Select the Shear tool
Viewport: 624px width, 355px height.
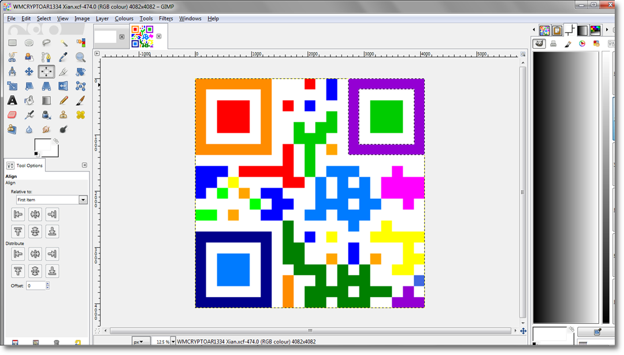click(29, 86)
